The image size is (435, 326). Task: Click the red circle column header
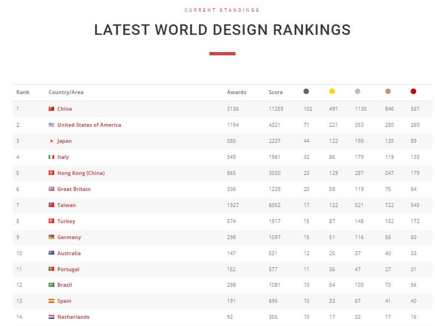(x=413, y=92)
